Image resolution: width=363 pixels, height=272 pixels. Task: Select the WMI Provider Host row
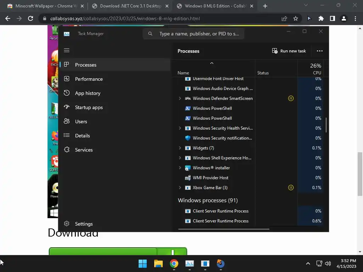tap(247, 178)
